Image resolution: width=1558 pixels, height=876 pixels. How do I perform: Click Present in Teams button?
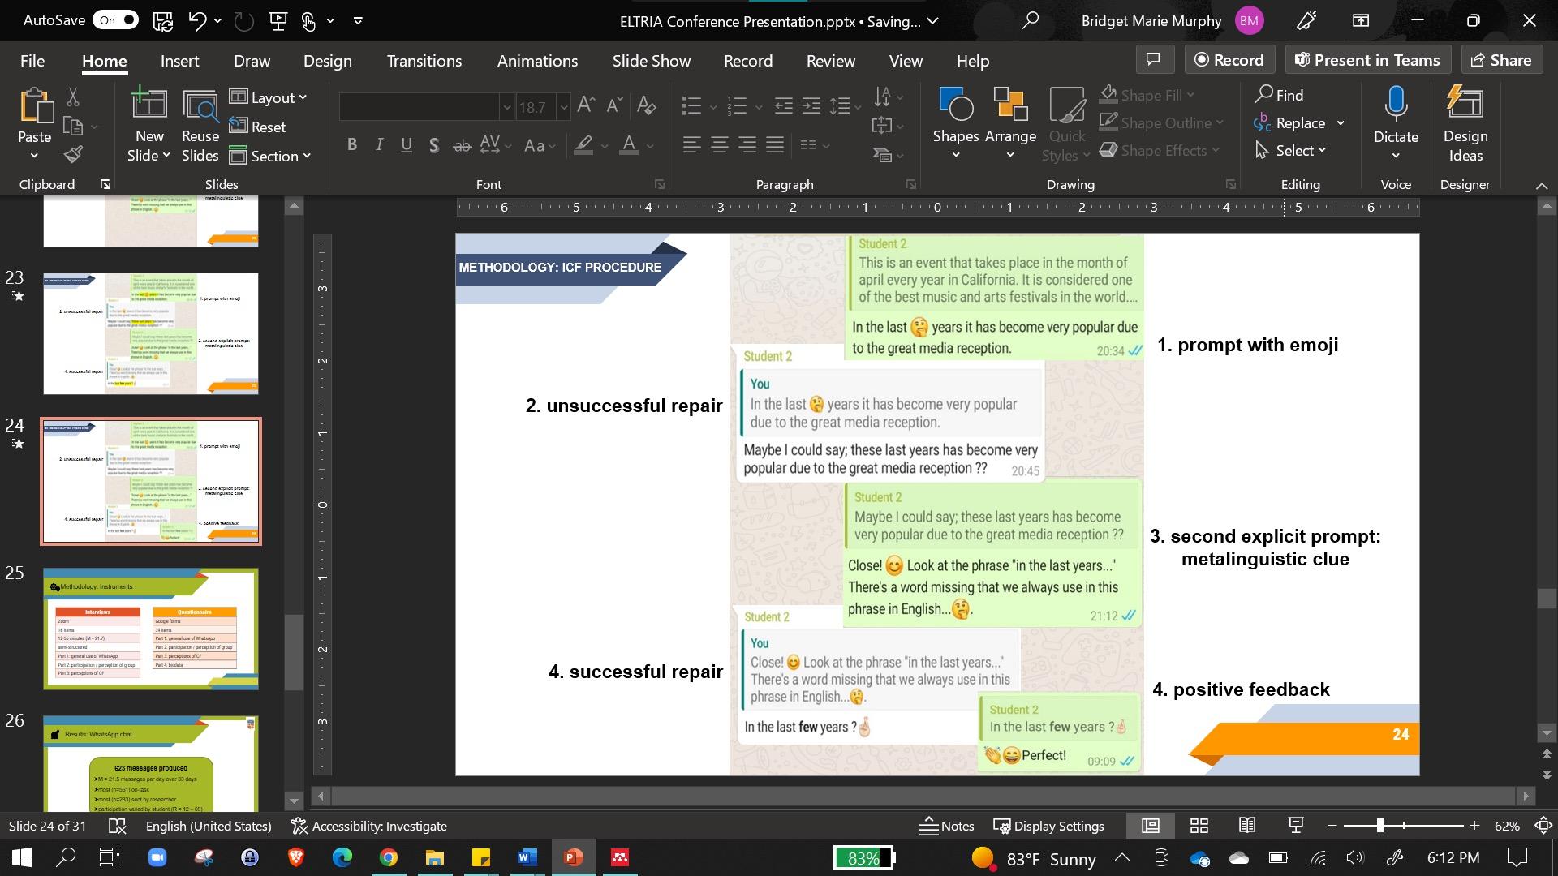(1367, 60)
